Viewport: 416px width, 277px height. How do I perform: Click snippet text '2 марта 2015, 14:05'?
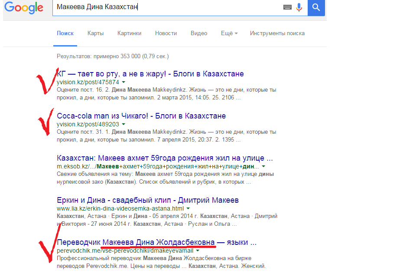click(183, 98)
